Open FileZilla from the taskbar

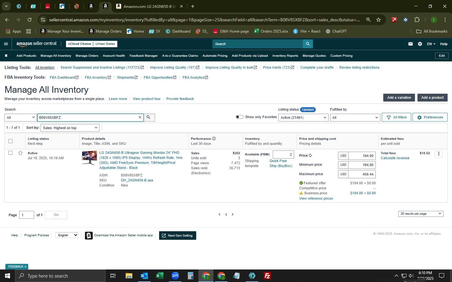tap(267, 276)
